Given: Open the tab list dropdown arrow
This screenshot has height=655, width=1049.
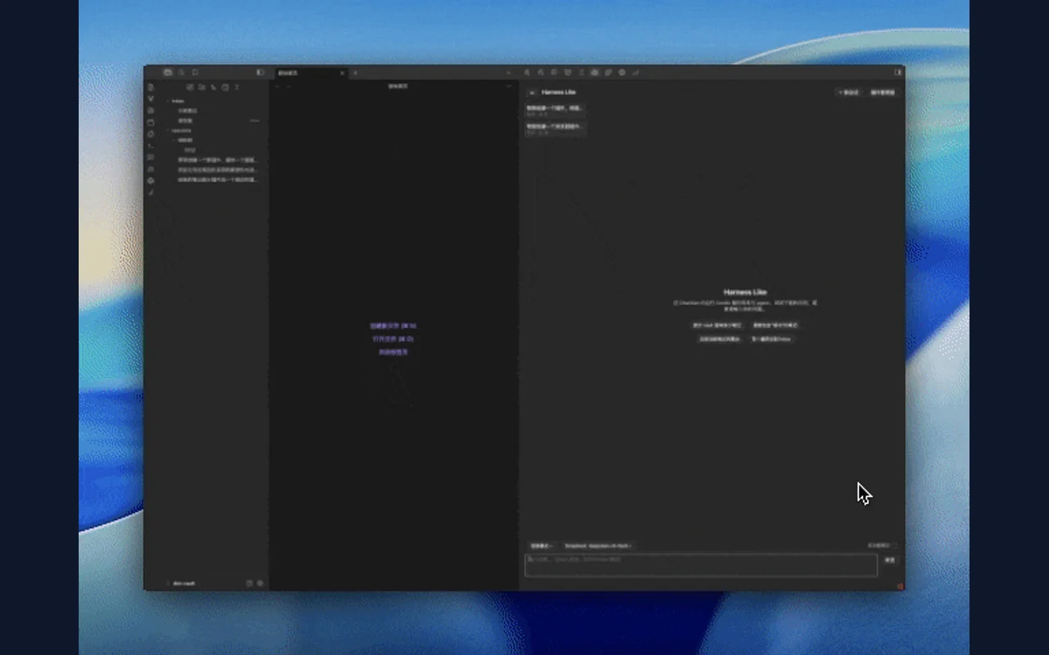Looking at the screenshot, I should pos(508,73).
